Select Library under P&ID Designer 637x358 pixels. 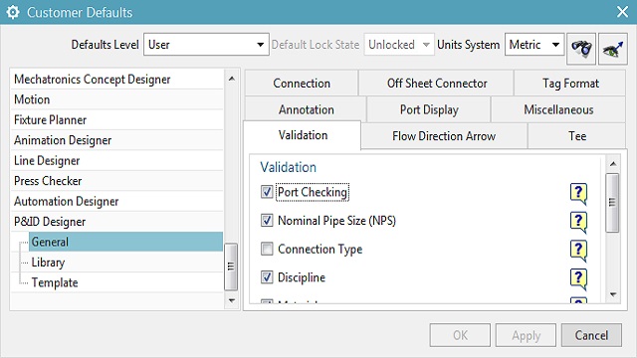click(48, 263)
